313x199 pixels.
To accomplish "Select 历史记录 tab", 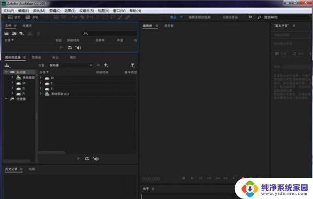I will [x=11, y=169].
